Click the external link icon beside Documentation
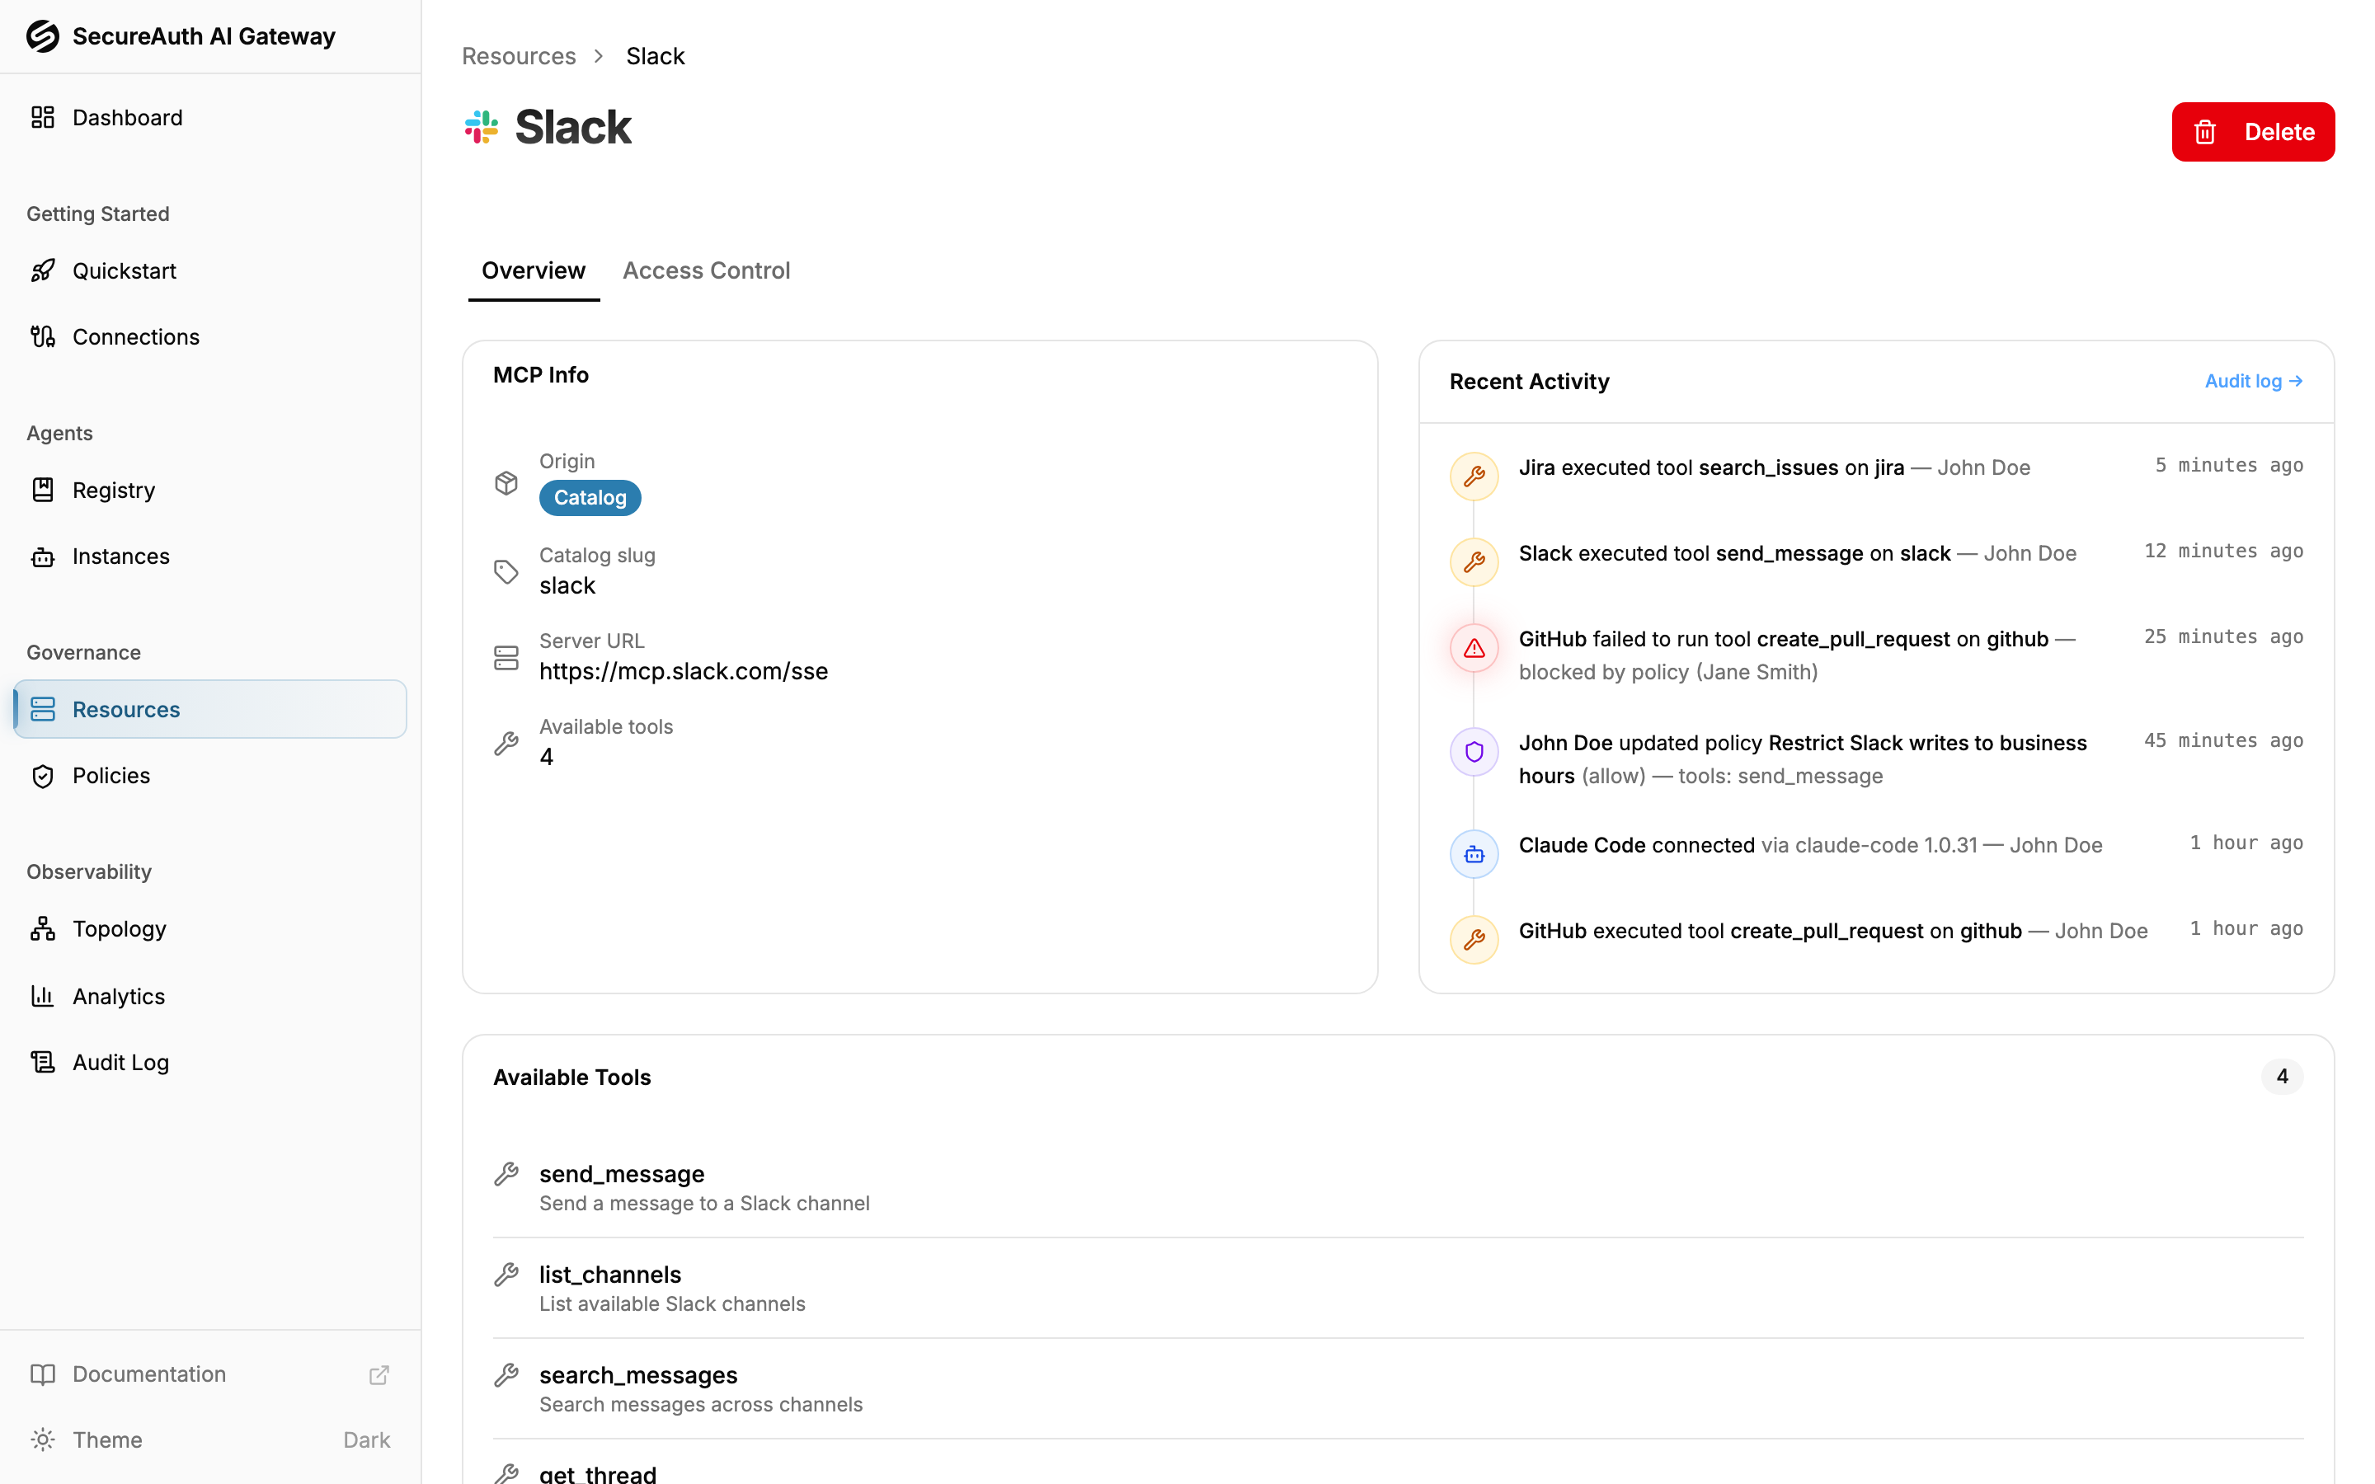Viewport: 2375px width, 1484px height. tap(379, 1375)
